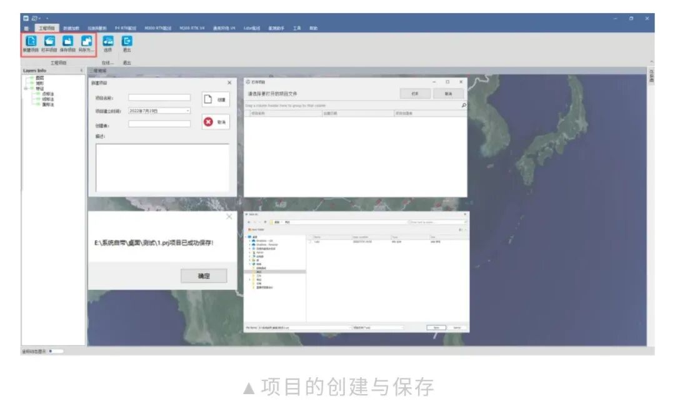The width and height of the screenshot is (675, 411).
Task: Select the 地形 layer in Layers Info
Action: (x=39, y=84)
